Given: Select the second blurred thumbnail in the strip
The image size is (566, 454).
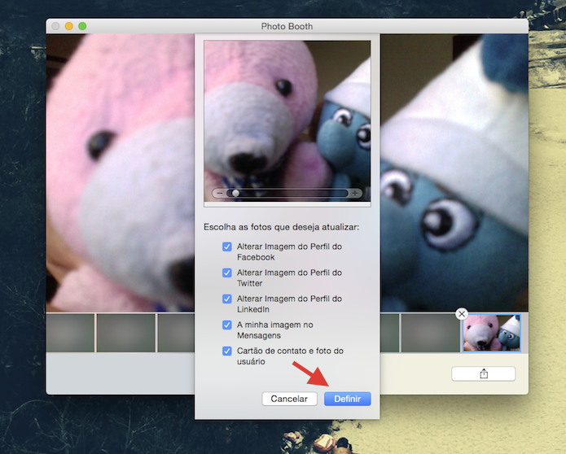Looking at the screenshot, I should click(x=126, y=333).
